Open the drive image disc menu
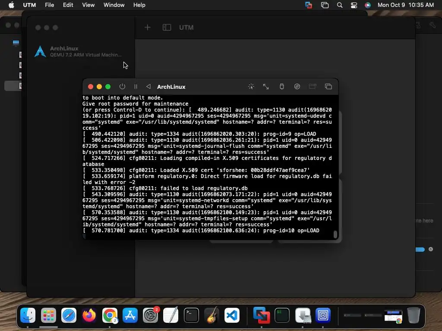 point(297,86)
